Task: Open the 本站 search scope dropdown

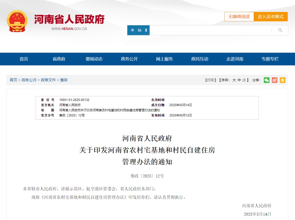Action: (138, 30)
